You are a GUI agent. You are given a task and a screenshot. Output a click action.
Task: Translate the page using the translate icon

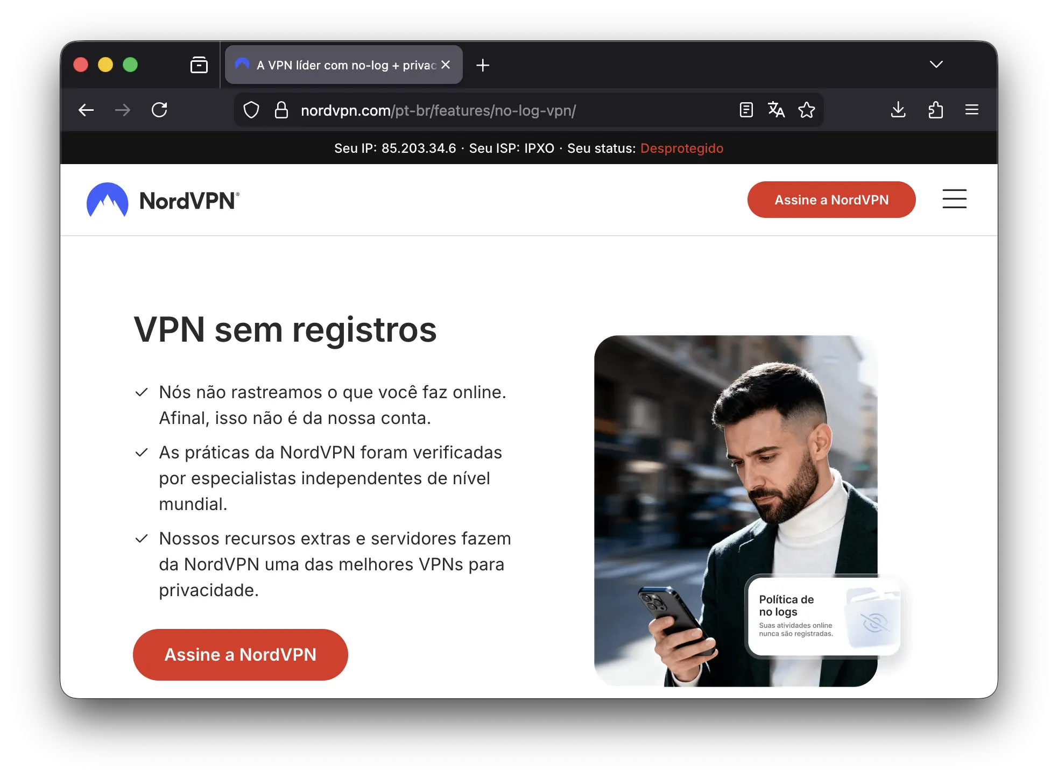pos(776,110)
